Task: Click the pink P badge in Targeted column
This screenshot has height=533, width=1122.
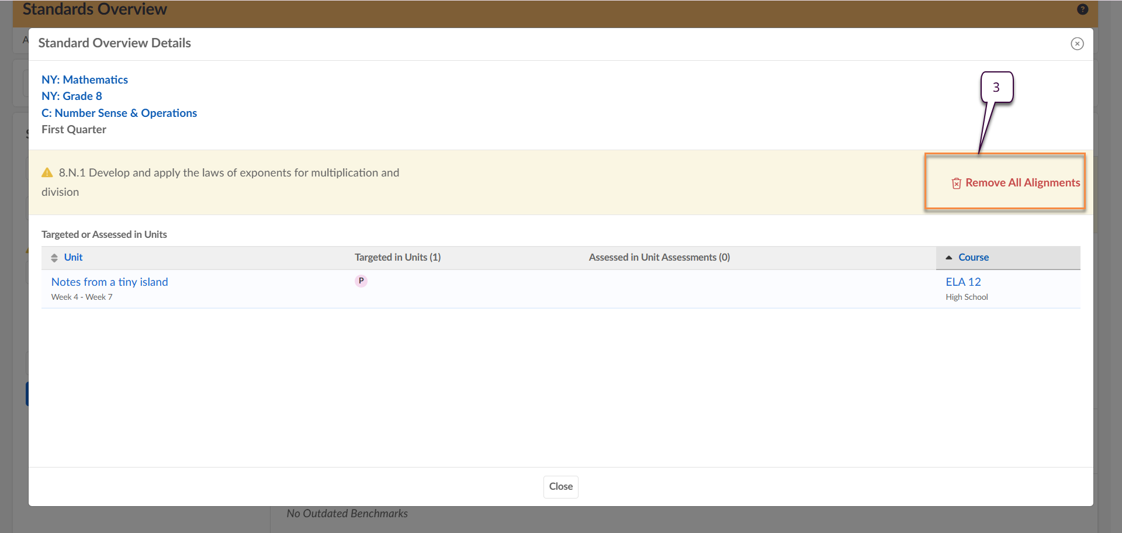Action: click(x=361, y=281)
